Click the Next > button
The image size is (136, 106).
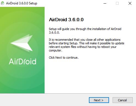tap(99, 100)
